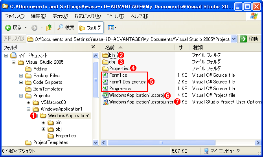This screenshot has width=263, height=157.
Task: Expand the obj node in tree
Action: coord(44,129)
